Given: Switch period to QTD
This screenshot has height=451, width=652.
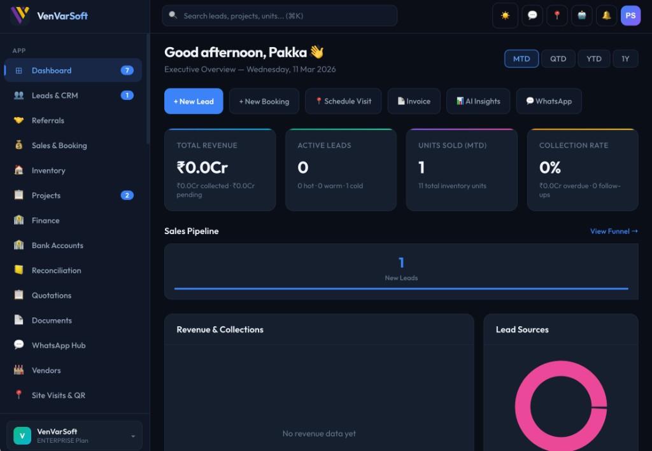Looking at the screenshot, I should pos(558,59).
